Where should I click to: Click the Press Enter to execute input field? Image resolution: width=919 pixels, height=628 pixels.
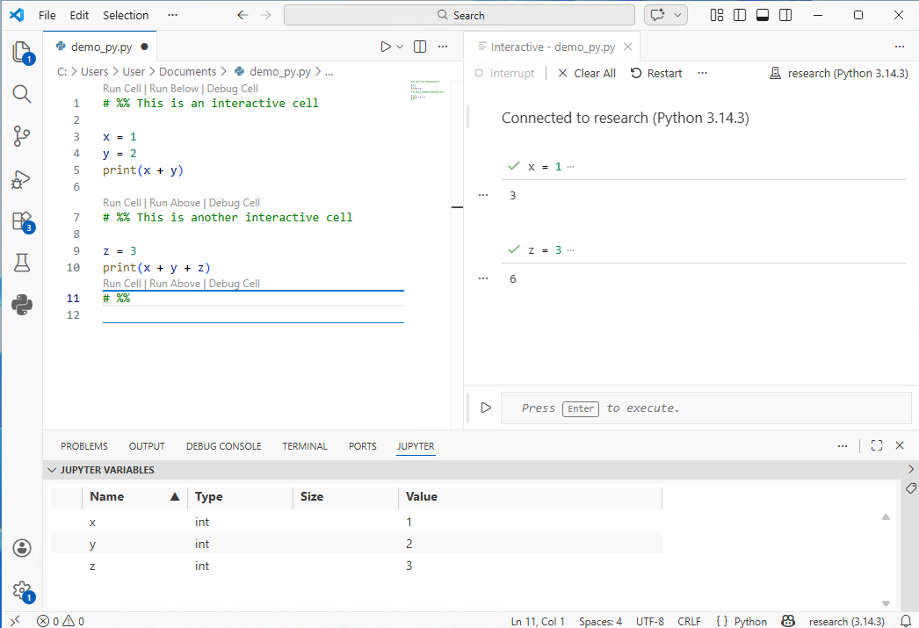(x=703, y=408)
